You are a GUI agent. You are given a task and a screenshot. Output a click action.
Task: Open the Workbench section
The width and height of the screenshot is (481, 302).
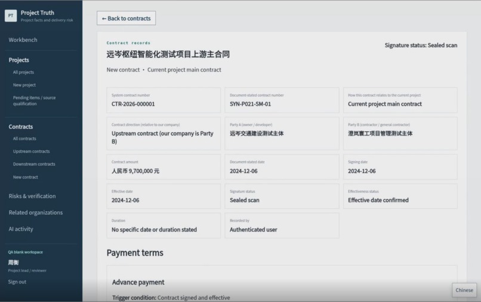tap(23, 40)
